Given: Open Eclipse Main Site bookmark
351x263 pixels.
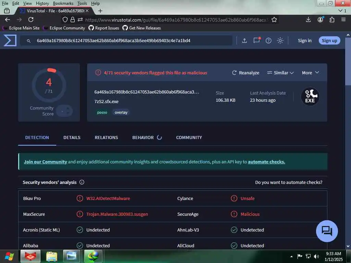Looking at the screenshot, I should (x=21, y=28).
